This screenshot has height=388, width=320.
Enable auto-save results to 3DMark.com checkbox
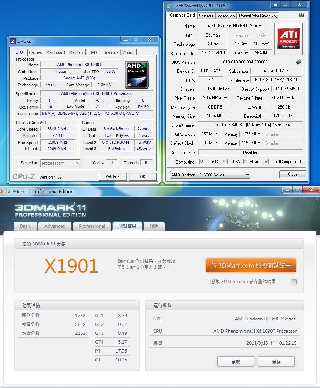click(294, 282)
